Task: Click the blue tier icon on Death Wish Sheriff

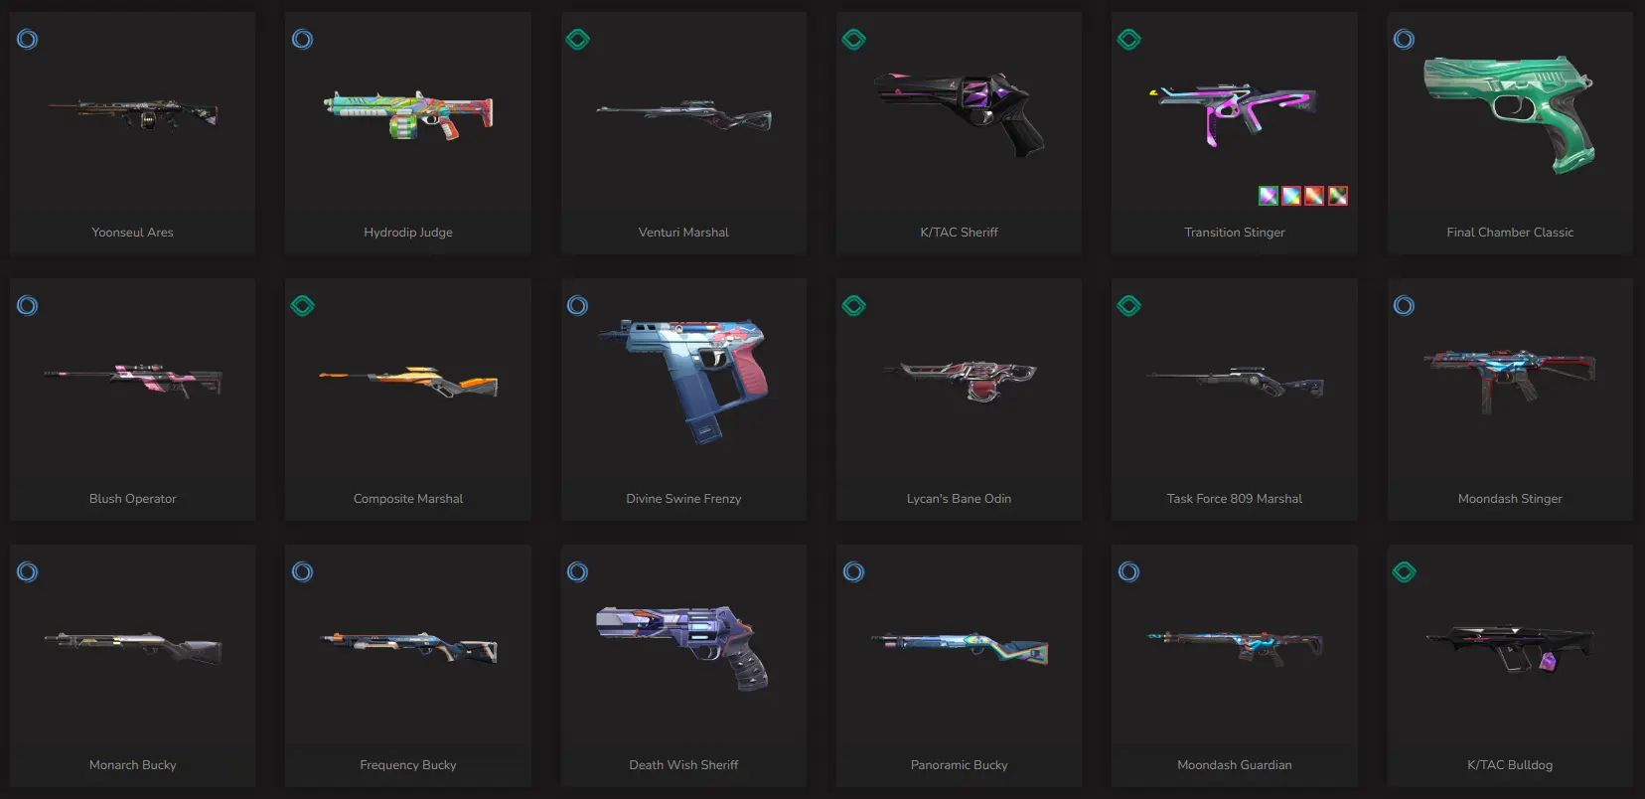Action: [x=577, y=572]
